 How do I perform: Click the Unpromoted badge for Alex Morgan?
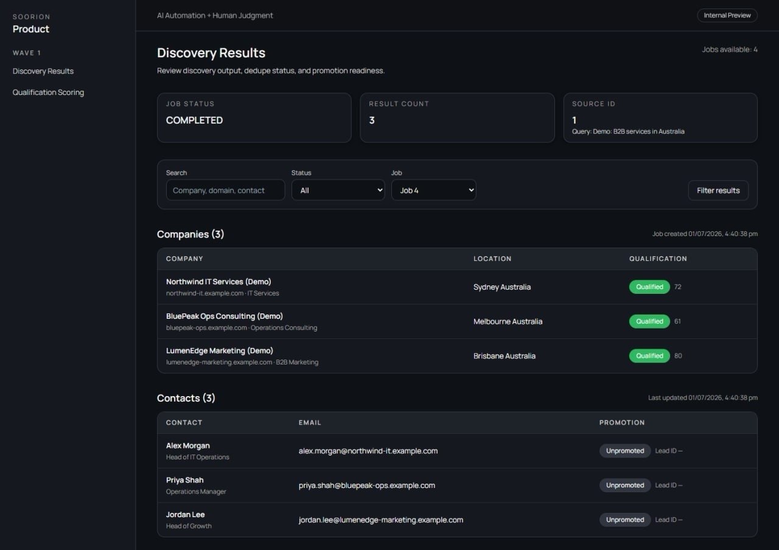[625, 451]
